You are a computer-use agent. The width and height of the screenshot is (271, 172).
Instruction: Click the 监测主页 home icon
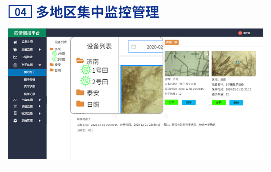click(15, 42)
